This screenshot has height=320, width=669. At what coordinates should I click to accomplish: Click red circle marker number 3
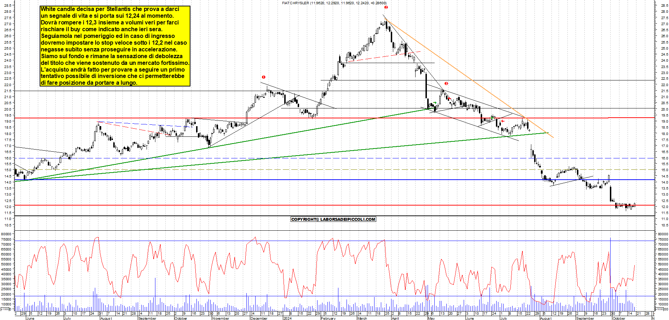tap(446, 83)
